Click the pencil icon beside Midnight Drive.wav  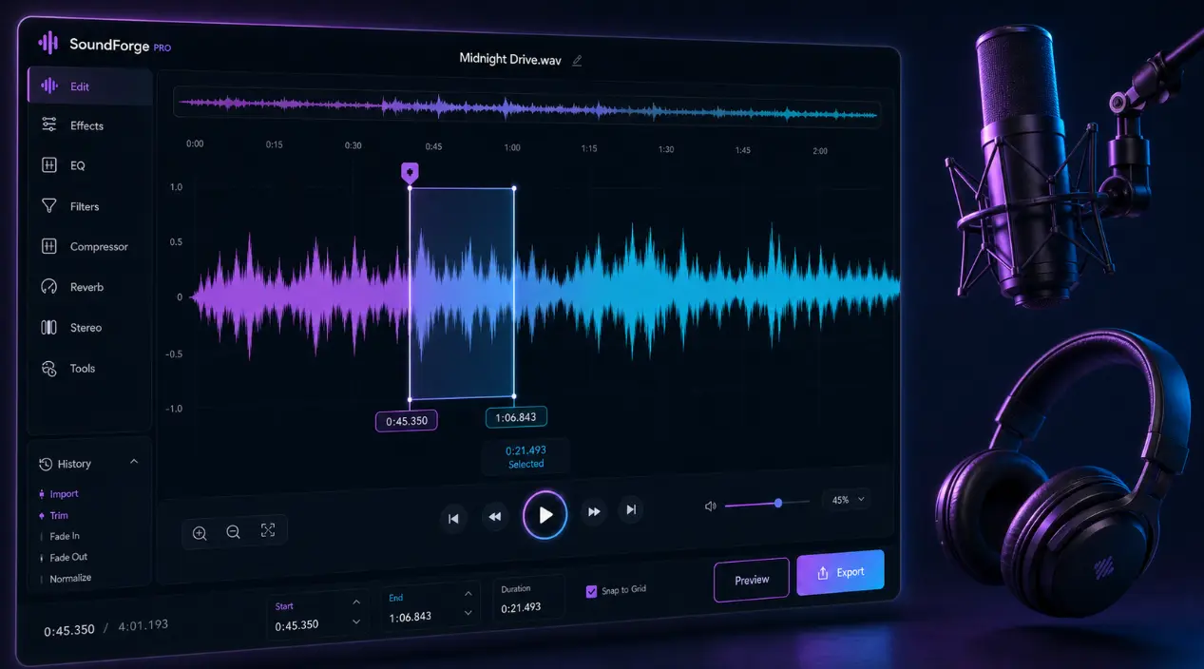pyautogui.click(x=577, y=60)
